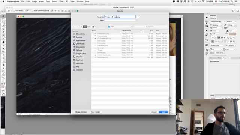Select the Move tool in the toolbox
The width and height of the screenshot is (240, 135).
3,16
